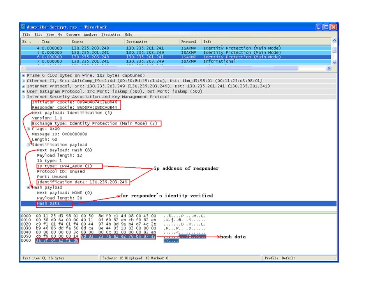374x281 pixels.
Task: Open the Edit menu
Action: 38,35
